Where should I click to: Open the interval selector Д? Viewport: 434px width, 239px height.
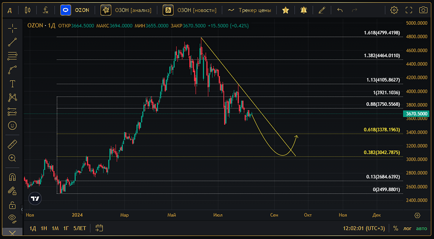pos(10,10)
